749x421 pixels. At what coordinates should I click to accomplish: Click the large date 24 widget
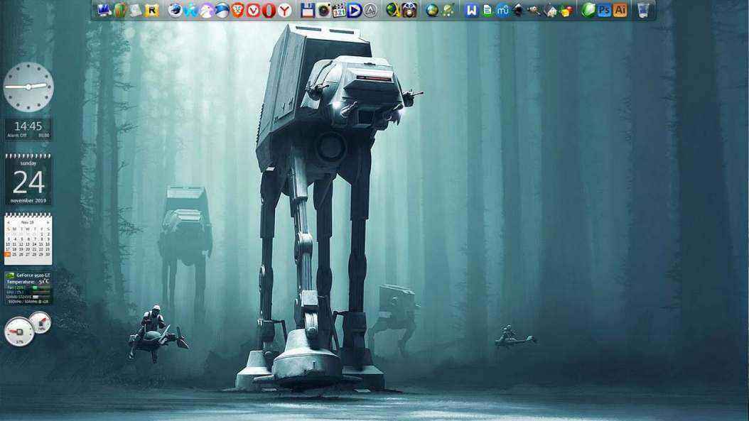(x=28, y=182)
